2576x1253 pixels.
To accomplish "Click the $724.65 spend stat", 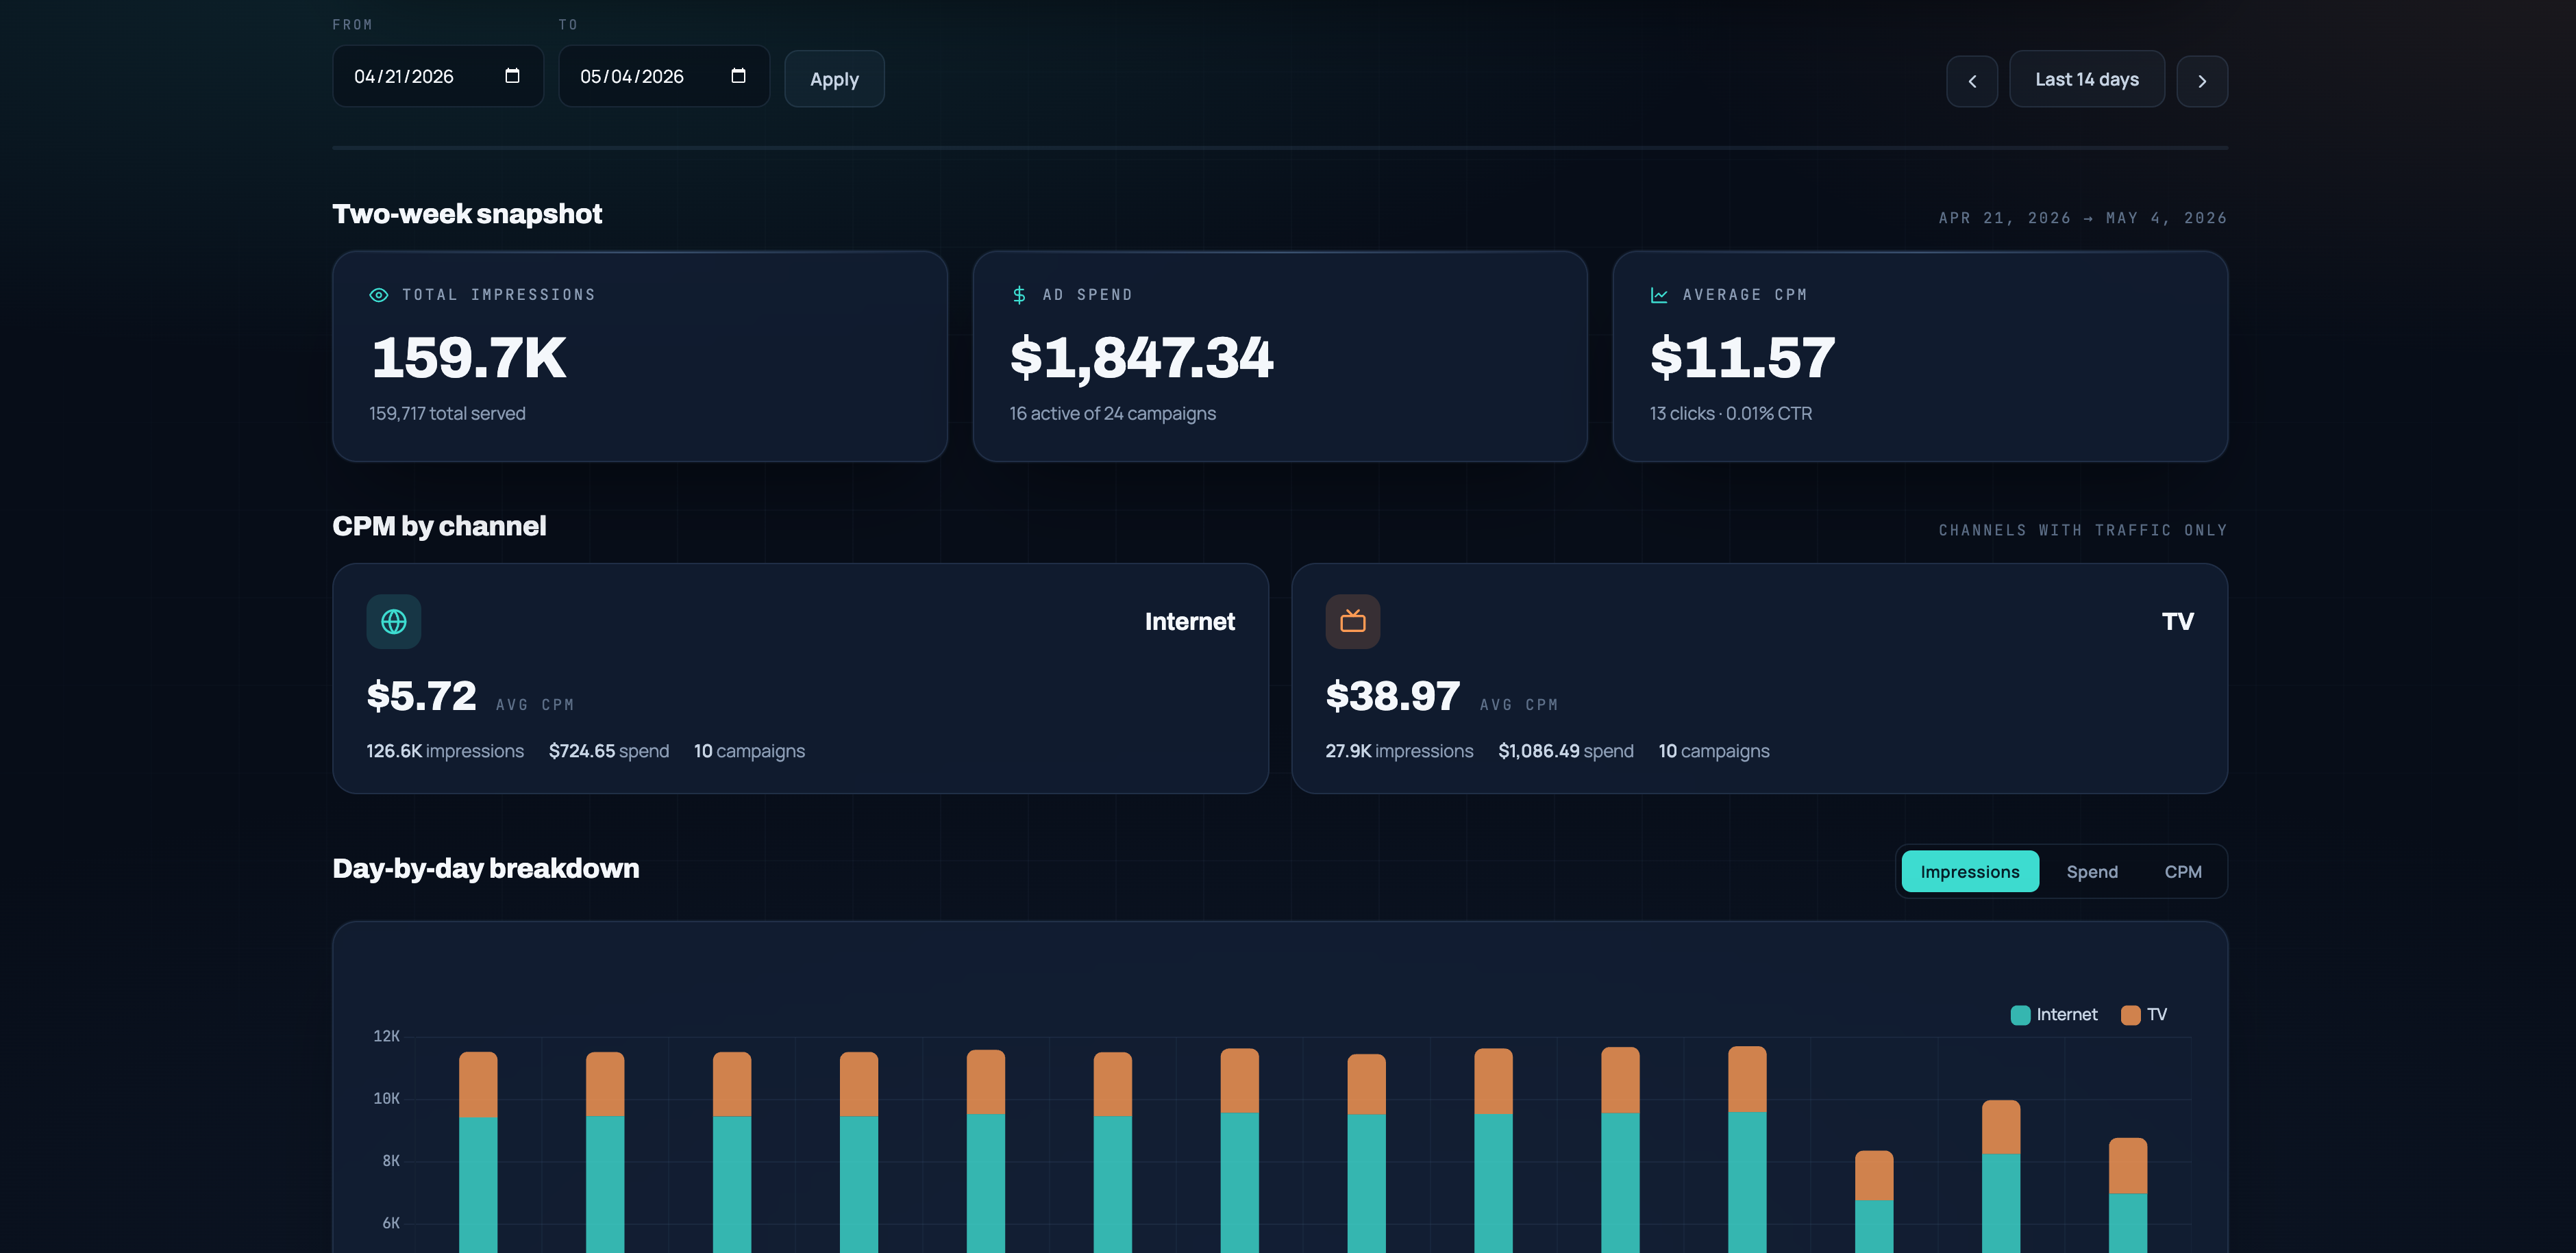I will tap(609, 751).
